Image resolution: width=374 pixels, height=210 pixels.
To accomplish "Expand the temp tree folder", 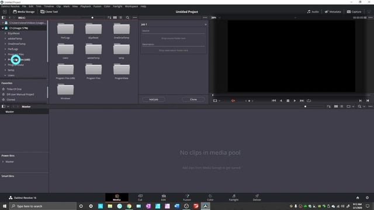I will point(5,70).
